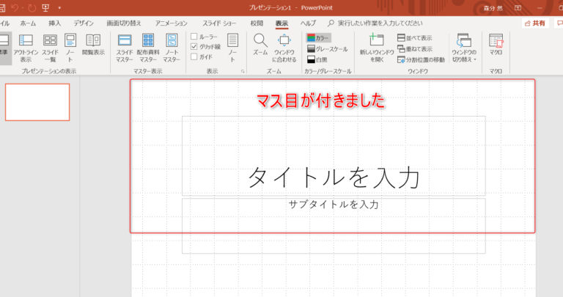Open the 挿入 tab
563x297 pixels.
click(54, 23)
